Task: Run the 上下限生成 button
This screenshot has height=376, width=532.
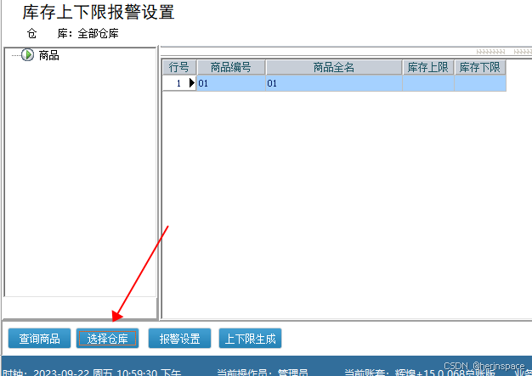Action: [250, 338]
